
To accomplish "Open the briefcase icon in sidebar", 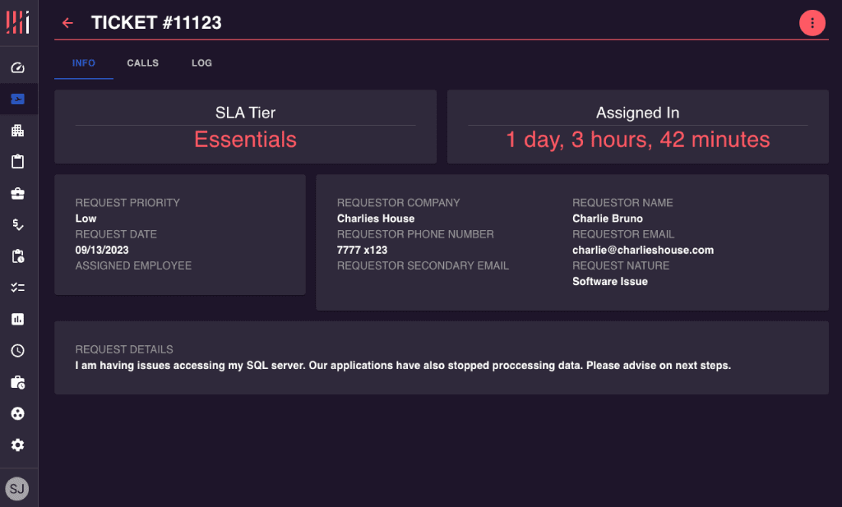I will coord(18,194).
